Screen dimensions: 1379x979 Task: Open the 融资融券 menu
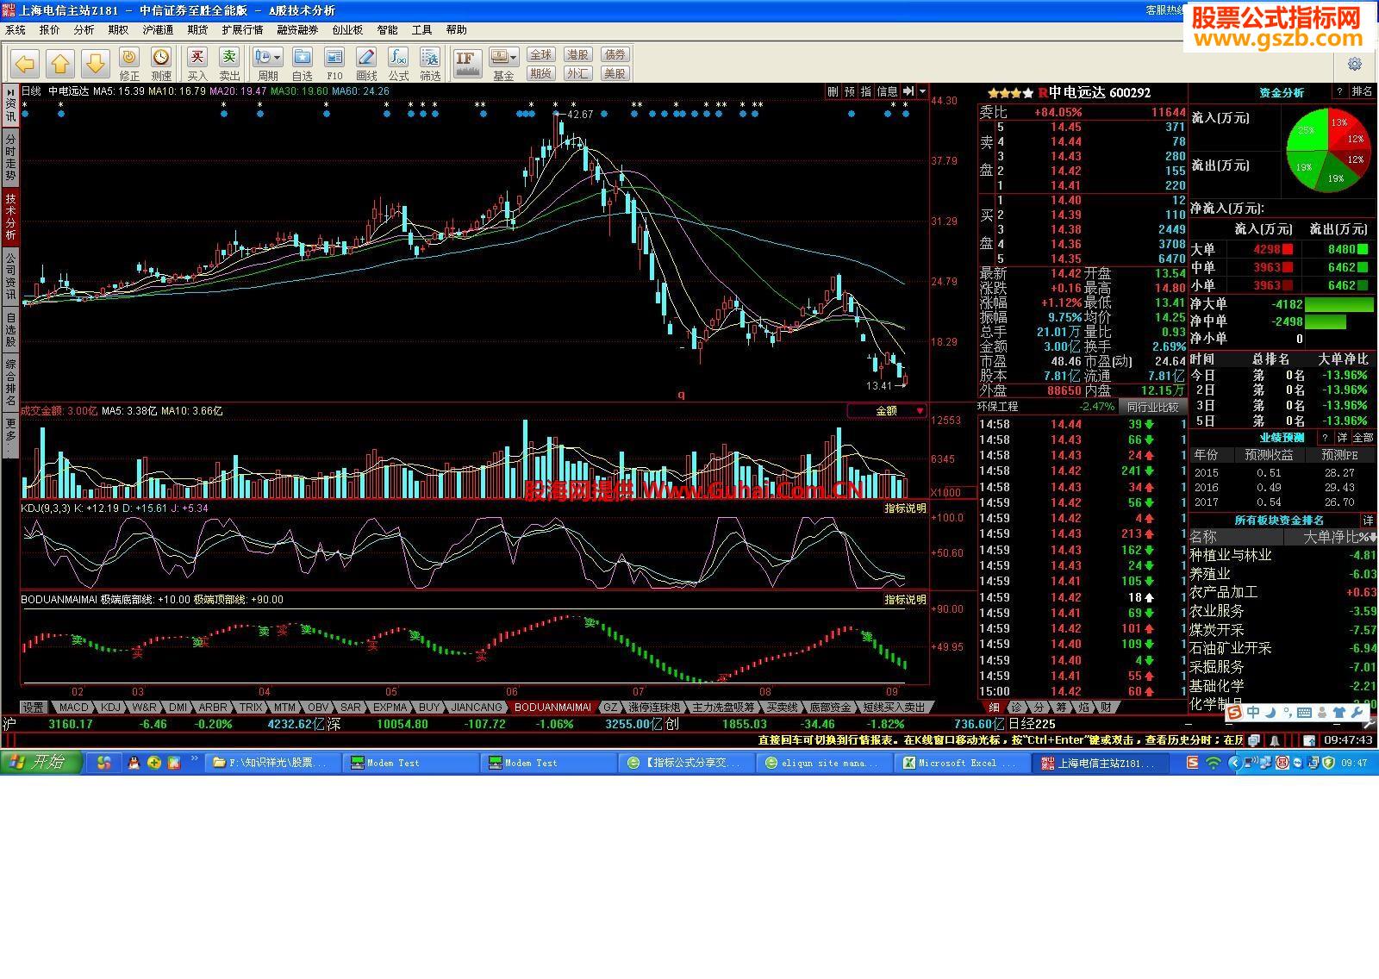point(297,30)
